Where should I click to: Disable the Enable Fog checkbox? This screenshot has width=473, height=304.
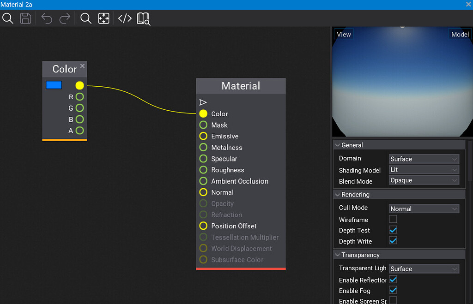(393, 290)
